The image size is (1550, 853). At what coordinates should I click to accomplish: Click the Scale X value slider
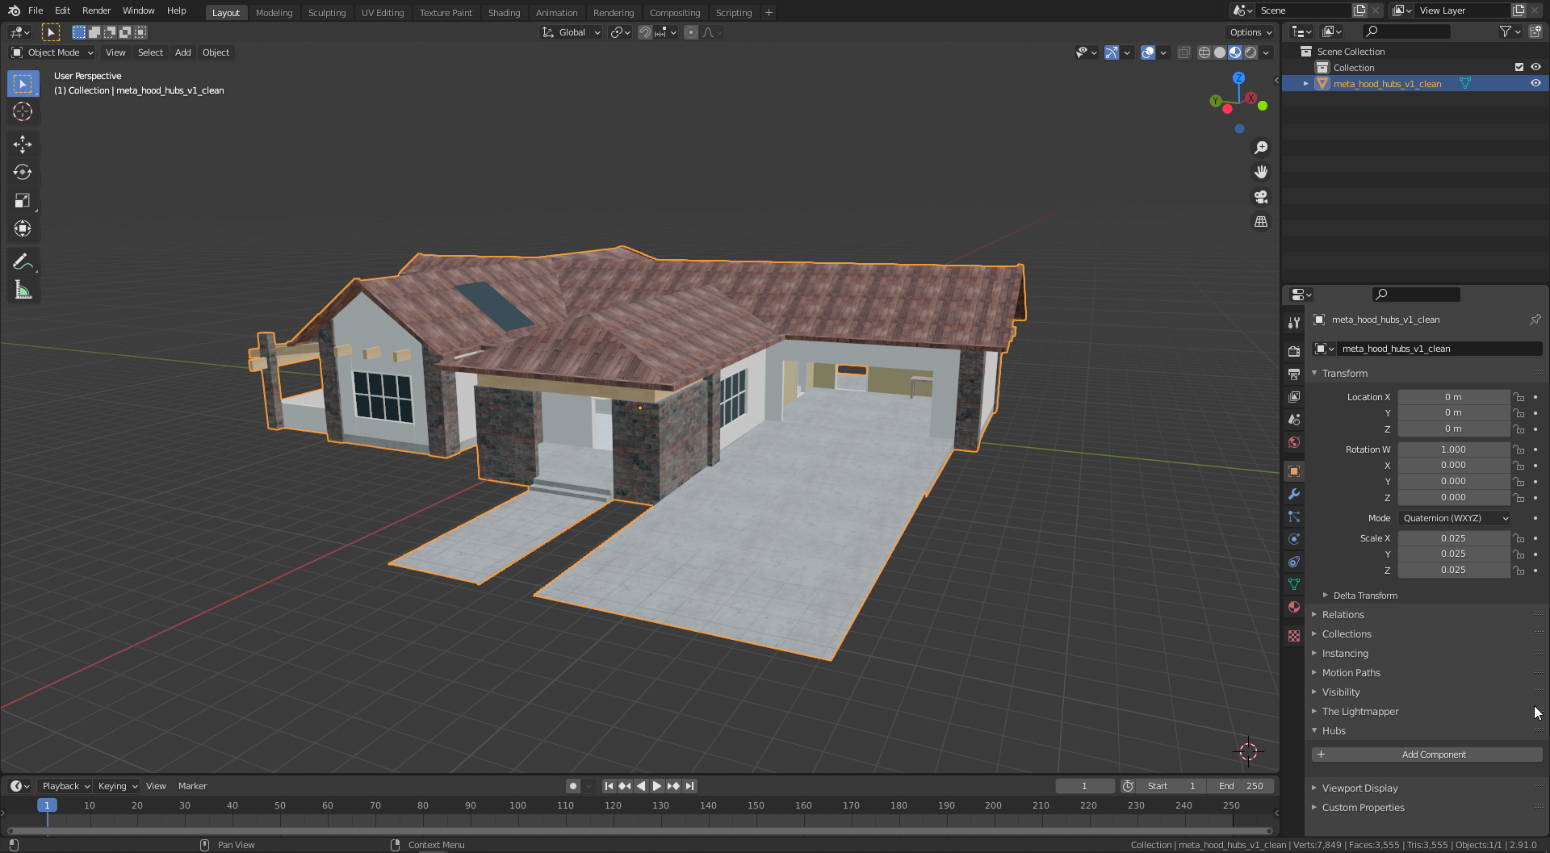1453,537
